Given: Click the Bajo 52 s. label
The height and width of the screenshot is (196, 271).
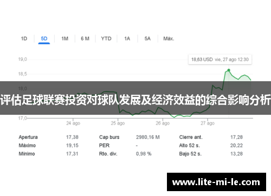Looking at the screenshot, I should click(190, 154).
